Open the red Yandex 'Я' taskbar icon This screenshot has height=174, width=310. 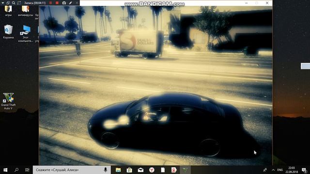point(174,170)
